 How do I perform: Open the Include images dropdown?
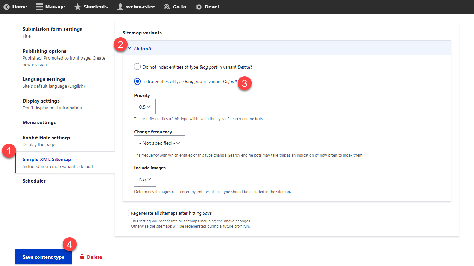click(145, 179)
